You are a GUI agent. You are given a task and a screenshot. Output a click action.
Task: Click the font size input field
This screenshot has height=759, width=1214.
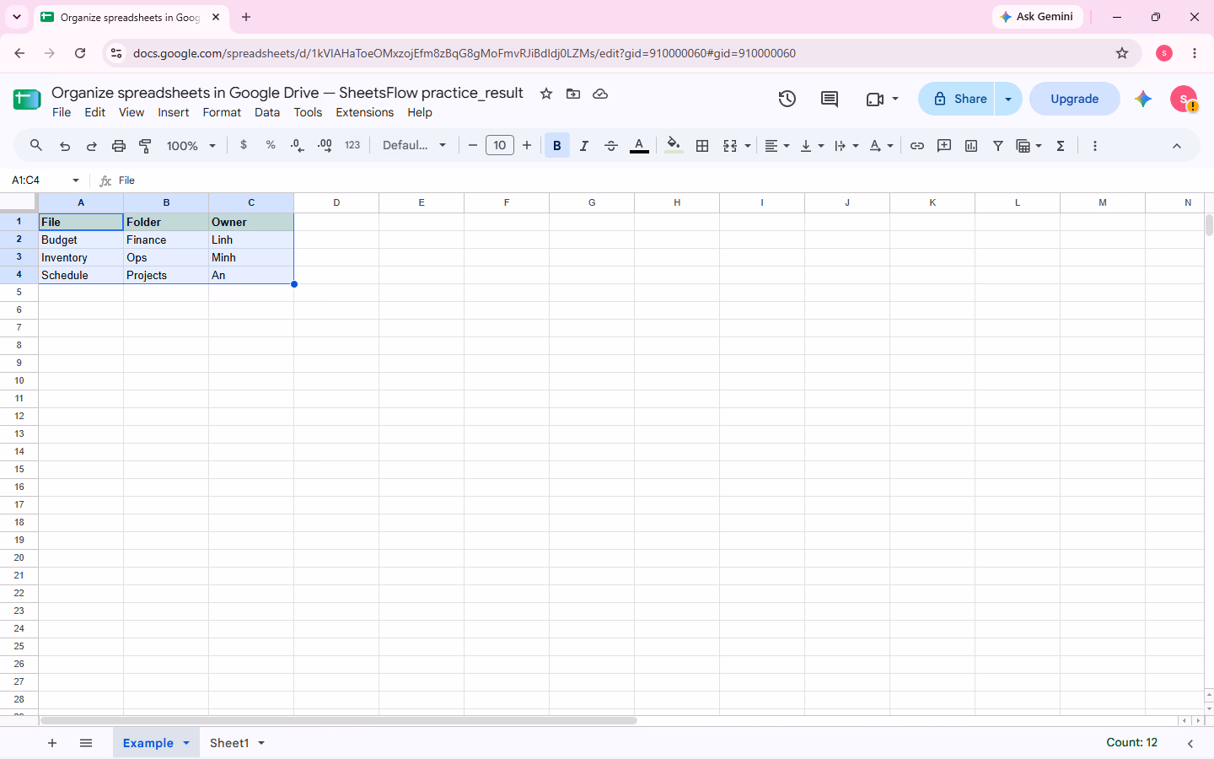click(x=500, y=145)
